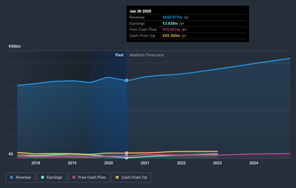Click the €43.360m cash from op value
The image size is (296, 188).
171,36
